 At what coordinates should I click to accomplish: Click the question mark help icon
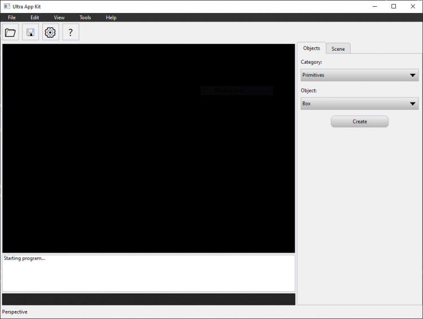[x=70, y=33]
